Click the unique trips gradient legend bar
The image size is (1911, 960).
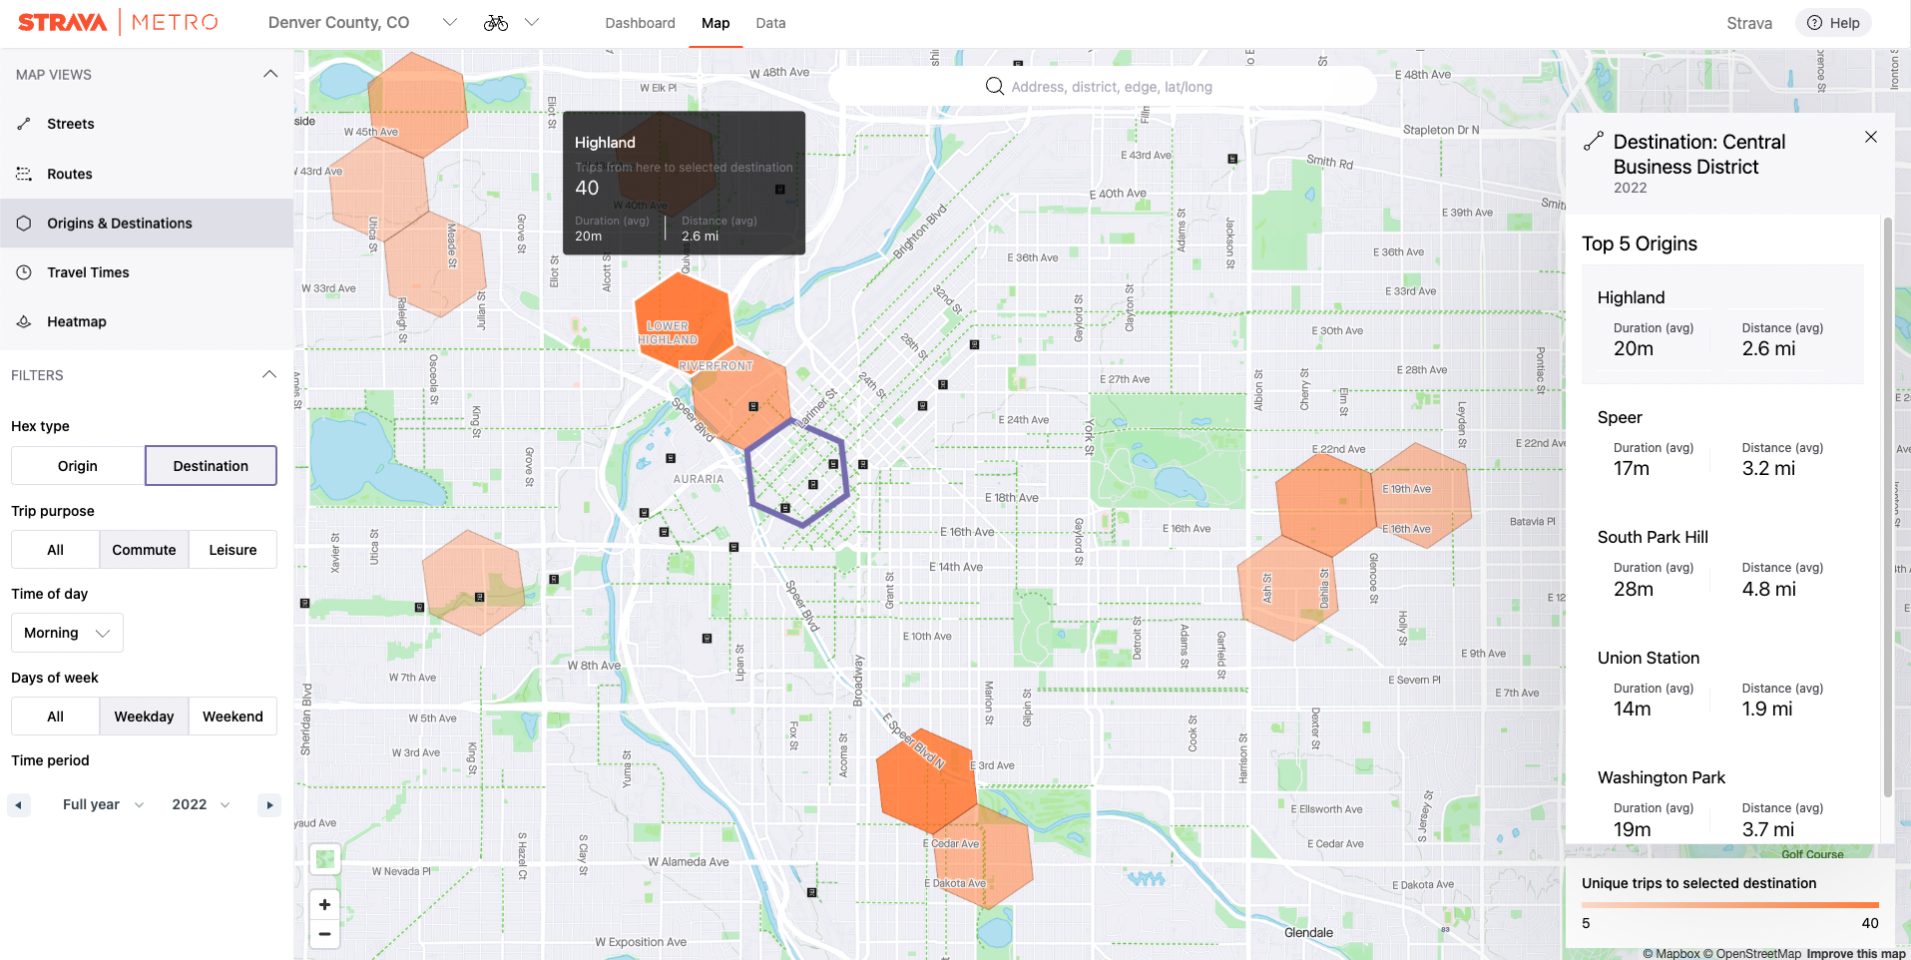(1729, 905)
